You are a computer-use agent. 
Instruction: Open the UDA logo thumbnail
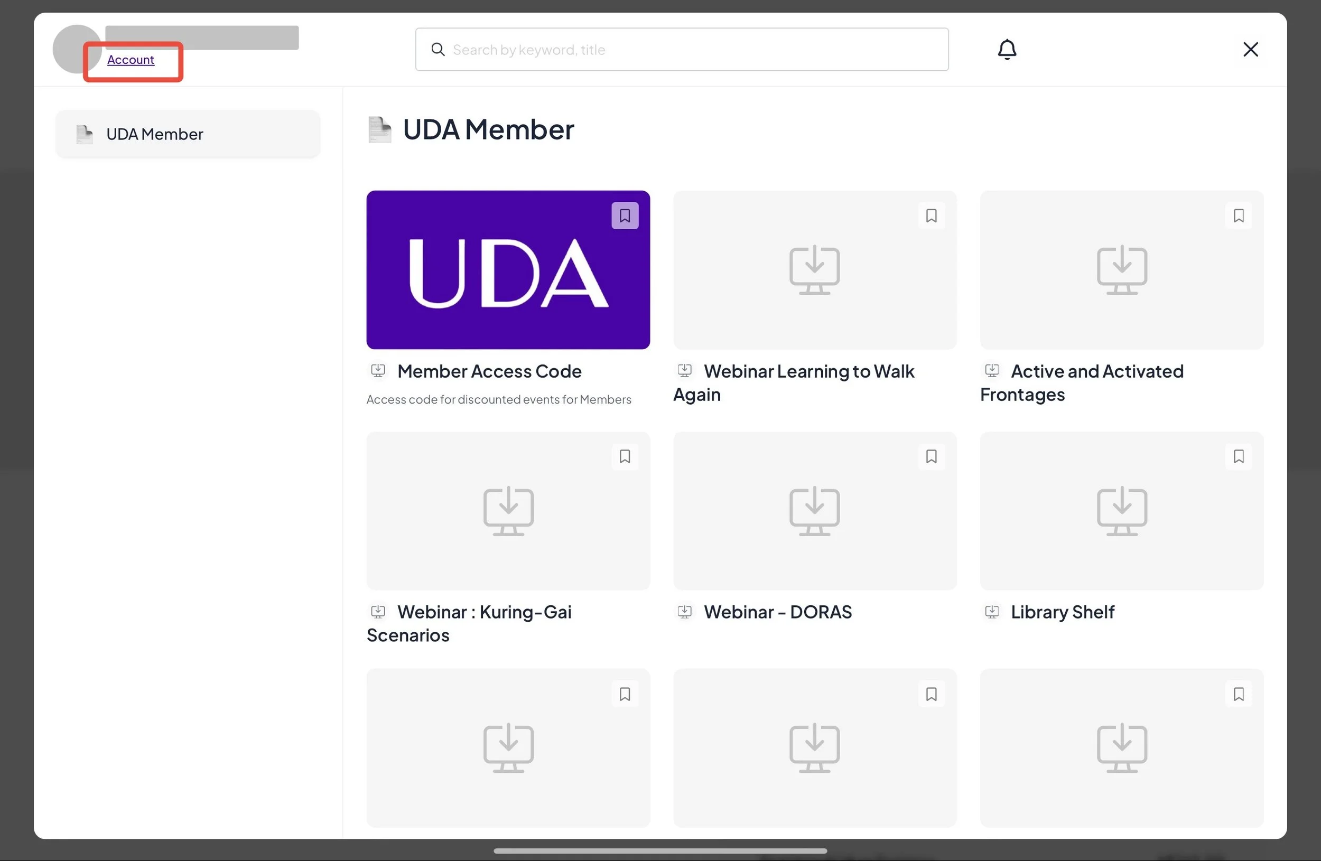tap(507, 270)
